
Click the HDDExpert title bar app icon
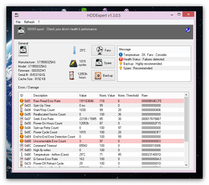[x=17, y=15]
